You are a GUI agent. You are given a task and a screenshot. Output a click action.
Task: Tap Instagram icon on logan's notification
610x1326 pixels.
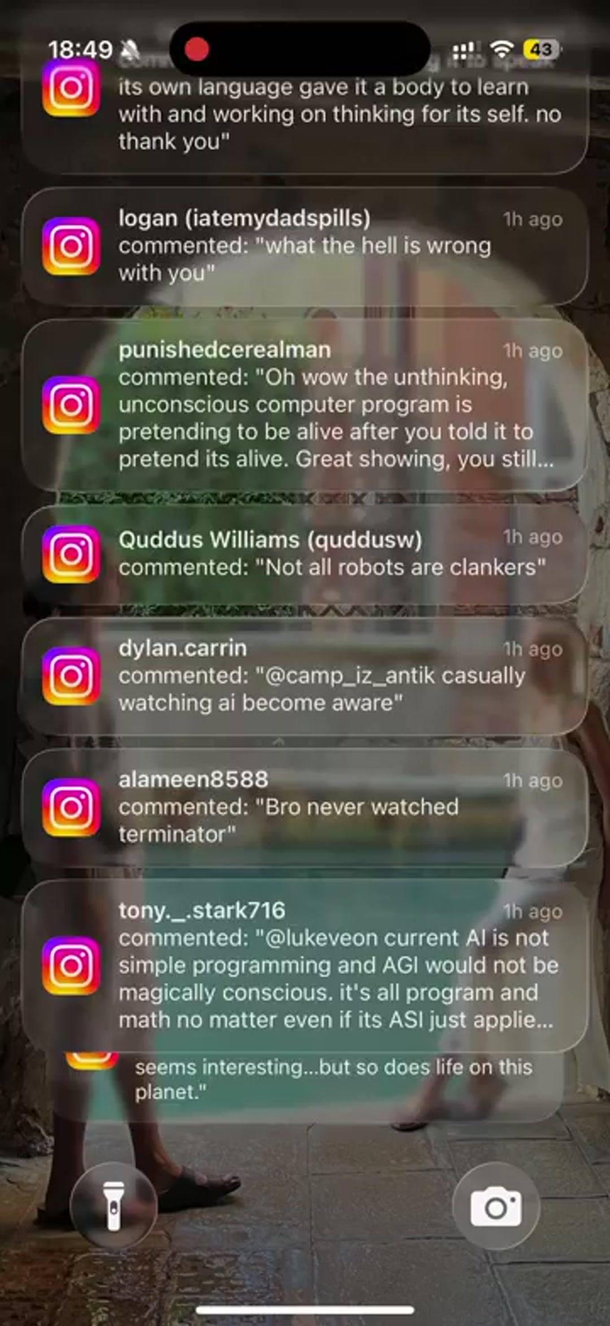pos(71,246)
